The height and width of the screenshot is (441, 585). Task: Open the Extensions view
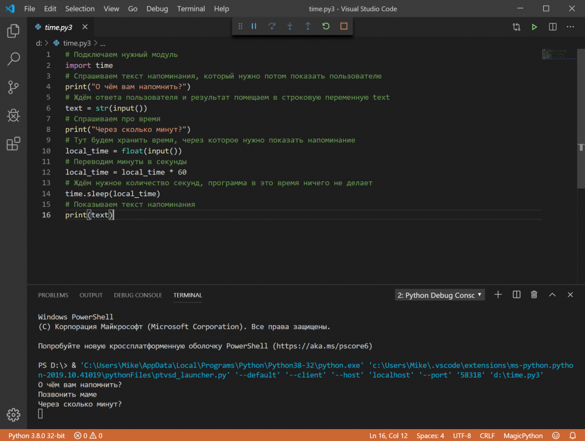pyautogui.click(x=14, y=144)
